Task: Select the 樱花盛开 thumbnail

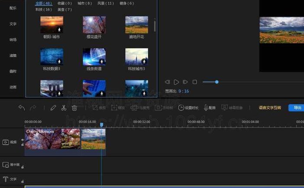Action: pos(94,25)
